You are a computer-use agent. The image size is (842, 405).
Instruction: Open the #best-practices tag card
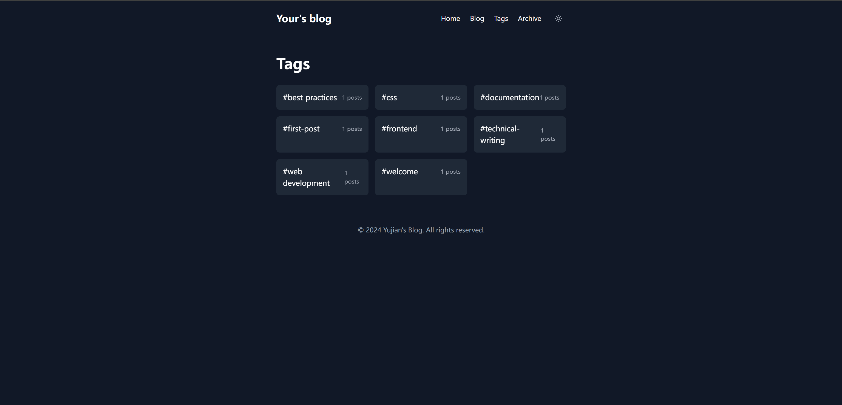[x=322, y=97]
